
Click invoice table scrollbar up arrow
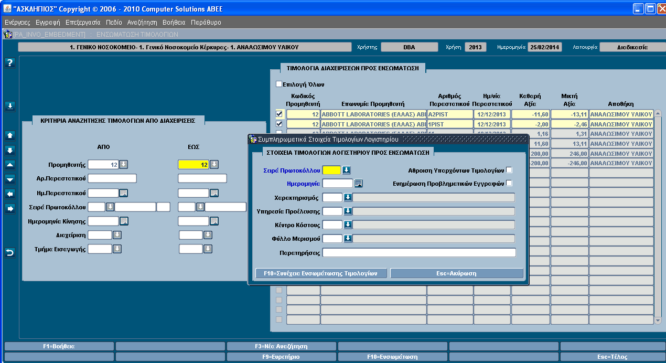point(658,113)
